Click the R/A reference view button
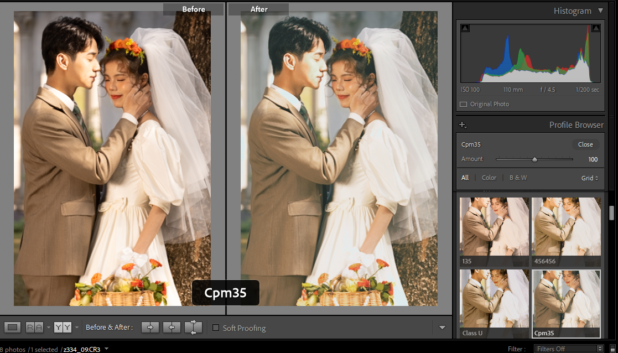 (34, 328)
